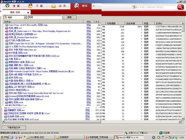Click the file type icon beside Crazy.Frog row

point(7,25)
